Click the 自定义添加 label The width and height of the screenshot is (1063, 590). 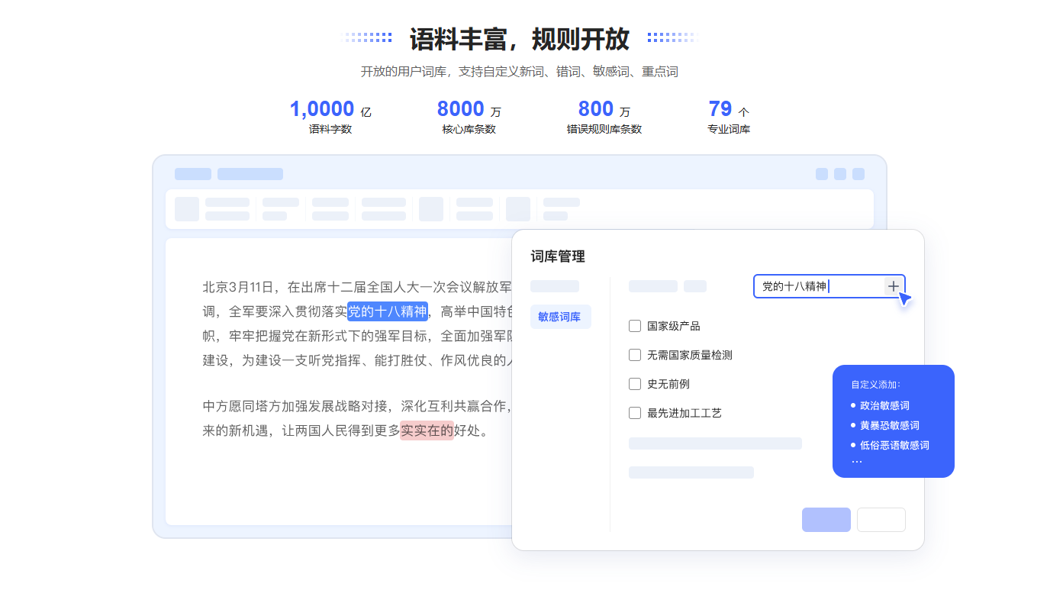coord(876,385)
